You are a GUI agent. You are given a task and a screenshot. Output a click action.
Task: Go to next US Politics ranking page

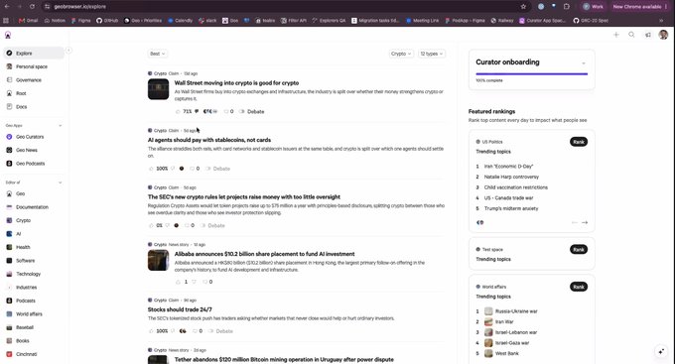tap(585, 222)
